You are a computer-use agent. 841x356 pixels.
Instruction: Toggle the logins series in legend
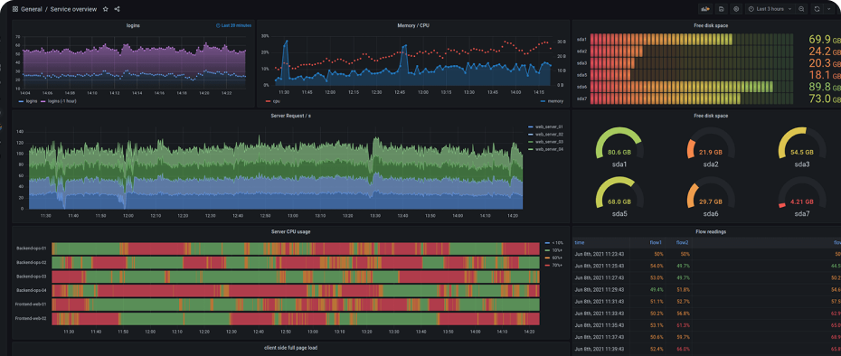[x=29, y=101]
